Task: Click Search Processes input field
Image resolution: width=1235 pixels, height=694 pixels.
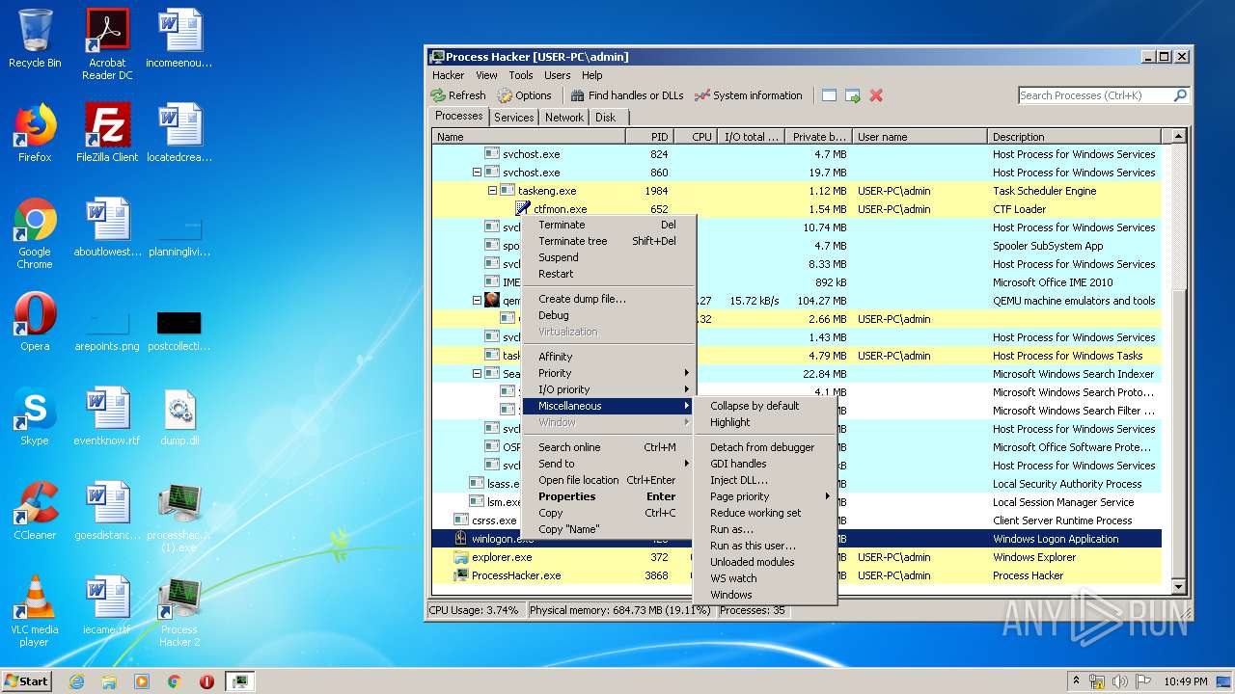Action: 1095,95
